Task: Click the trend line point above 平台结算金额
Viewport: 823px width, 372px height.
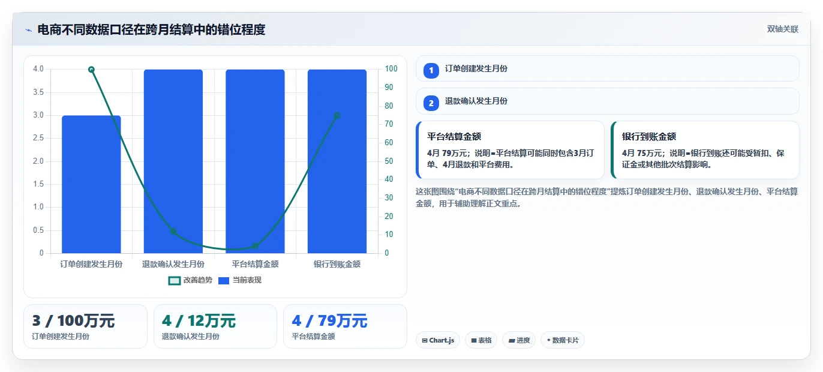Action: coord(255,246)
